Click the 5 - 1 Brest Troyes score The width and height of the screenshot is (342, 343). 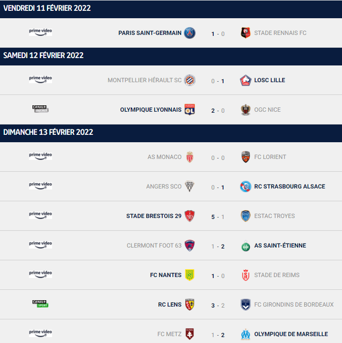[218, 217]
